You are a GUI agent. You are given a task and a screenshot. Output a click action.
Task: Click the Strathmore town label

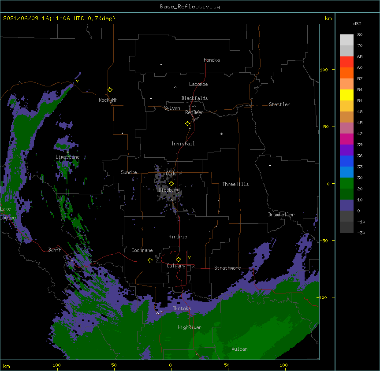click(227, 268)
